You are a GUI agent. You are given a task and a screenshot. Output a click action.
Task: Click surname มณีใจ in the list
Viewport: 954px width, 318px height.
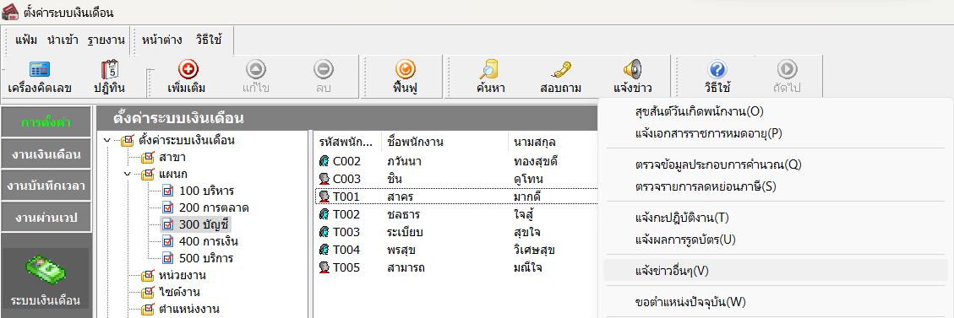point(527,267)
